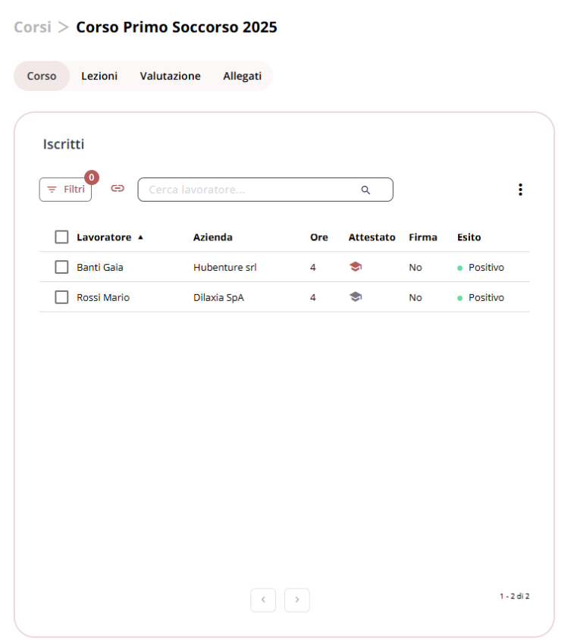Screen dimensions: 574x640
Task: Click the Lavoratore sort arrow
Action: (x=140, y=237)
